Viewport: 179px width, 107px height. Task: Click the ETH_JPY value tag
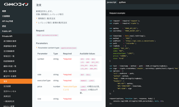(84, 65)
